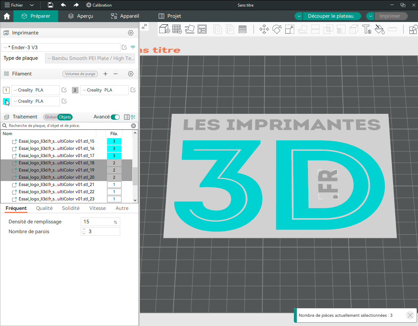
Task: Open the Mesh boolean tool
Action: [x=328, y=30]
